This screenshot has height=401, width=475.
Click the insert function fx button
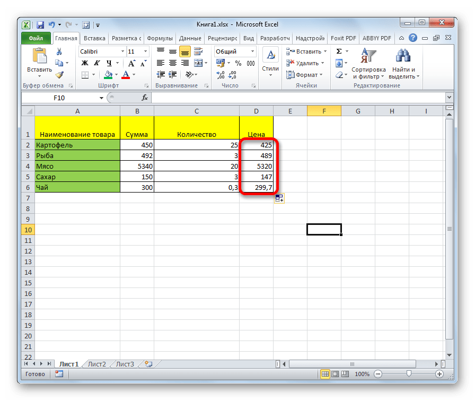[145, 98]
